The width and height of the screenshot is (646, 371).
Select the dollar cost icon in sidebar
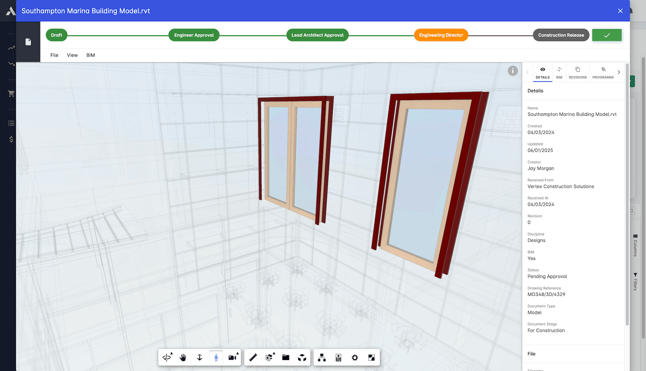coord(11,139)
